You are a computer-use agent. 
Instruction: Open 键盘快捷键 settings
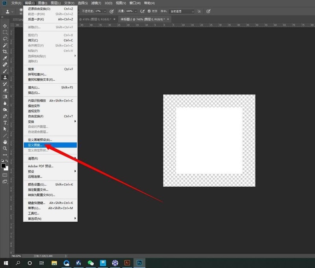37,203
